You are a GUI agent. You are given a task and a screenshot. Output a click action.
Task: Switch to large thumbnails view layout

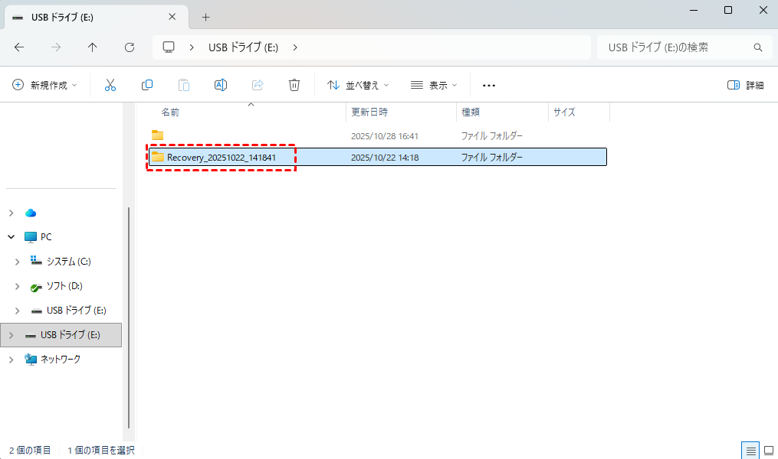point(768,450)
